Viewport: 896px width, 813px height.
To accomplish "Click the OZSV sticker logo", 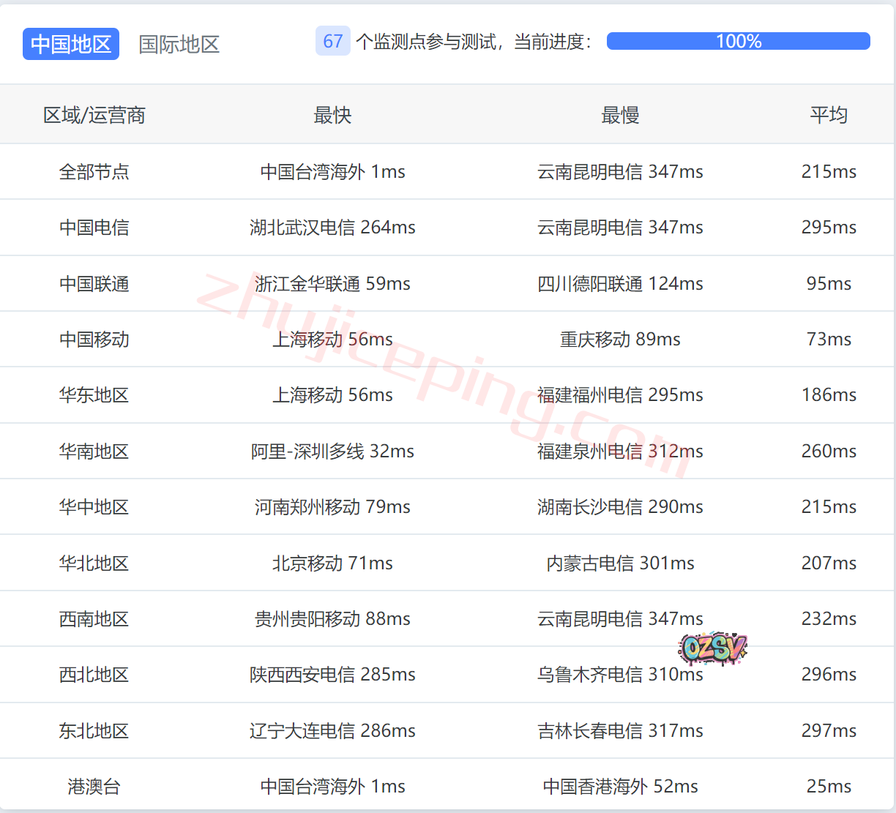I will point(712,648).
